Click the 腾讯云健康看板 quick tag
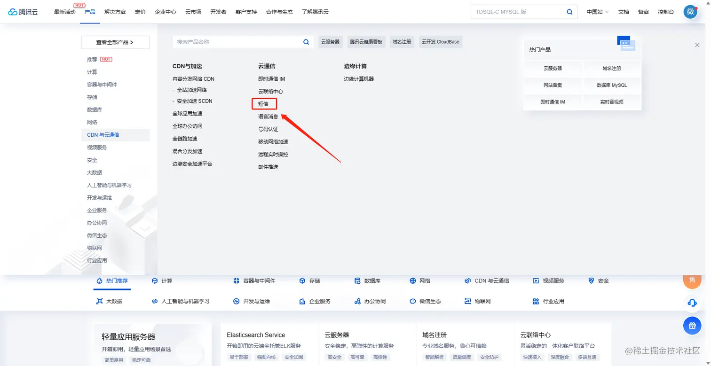Viewport: 711px width, 366px height. [x=366, y=42]
